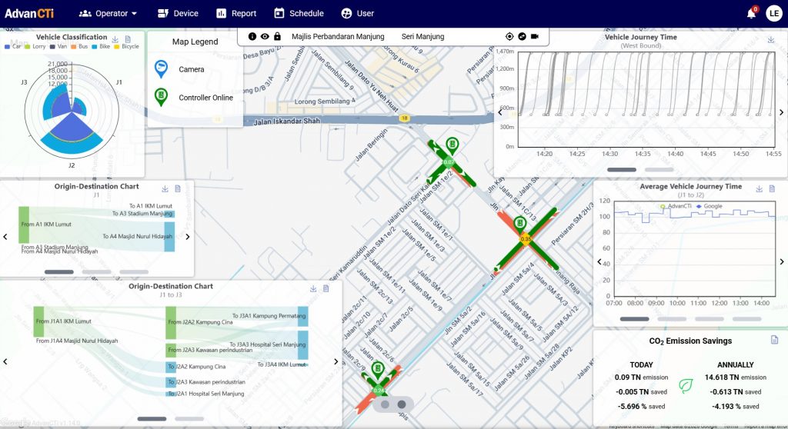Toggle the Lorry series in the Vehicle Classification legend

coord(35,46)
